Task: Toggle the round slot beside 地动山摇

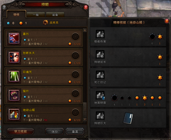Action: pos(75,112)
